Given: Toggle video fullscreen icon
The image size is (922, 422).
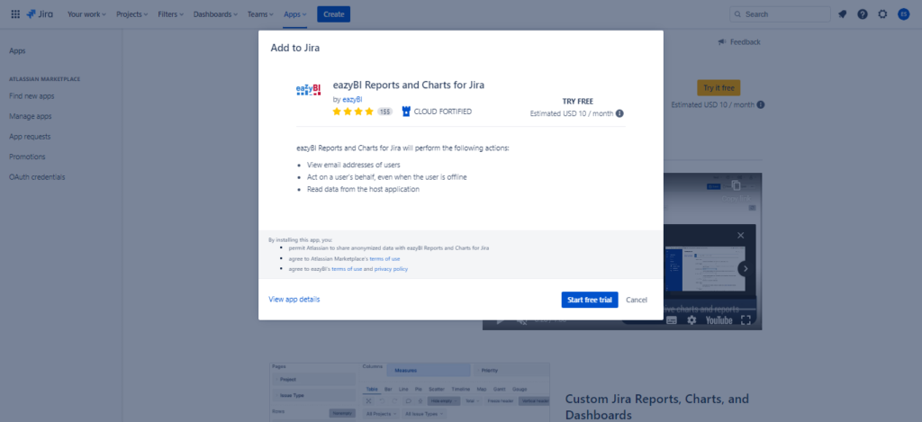Looking at the screenshot, I should [x=746, y=320].
